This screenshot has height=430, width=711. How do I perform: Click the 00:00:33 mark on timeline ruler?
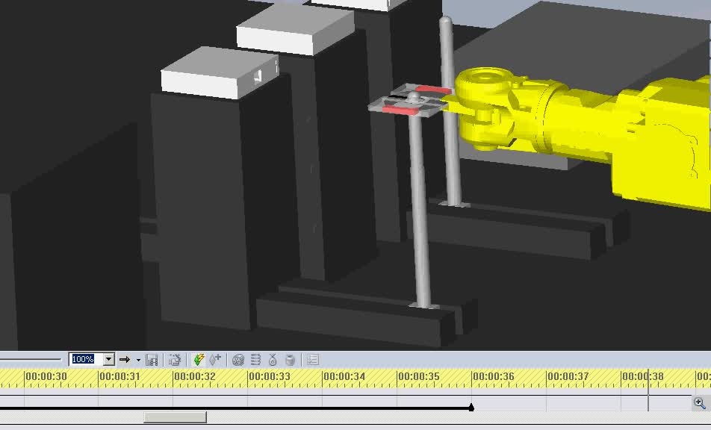point(270,376)
